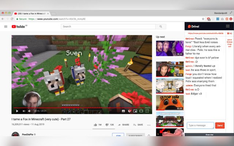
Task: Click the chat message 'Edgar <3'
Action: (x=196, y=94)
